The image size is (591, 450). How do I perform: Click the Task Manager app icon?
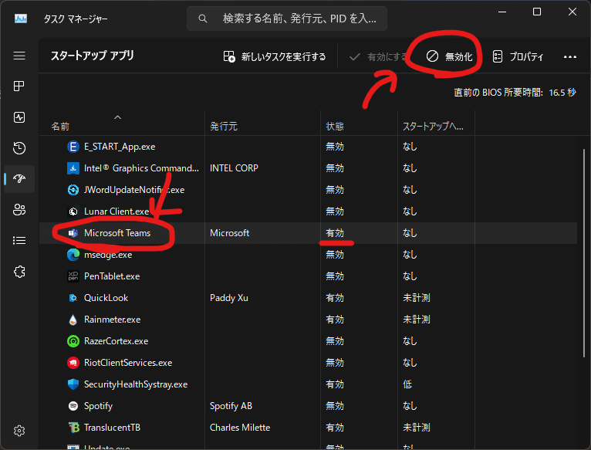21,19
